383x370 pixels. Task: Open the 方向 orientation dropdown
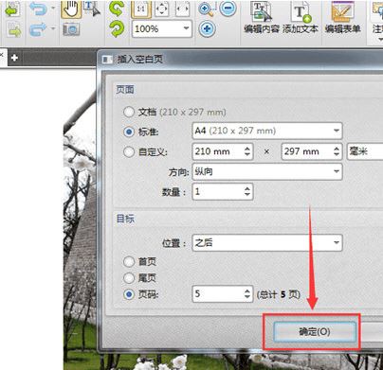pyautogui.click(x=267, y=171)
